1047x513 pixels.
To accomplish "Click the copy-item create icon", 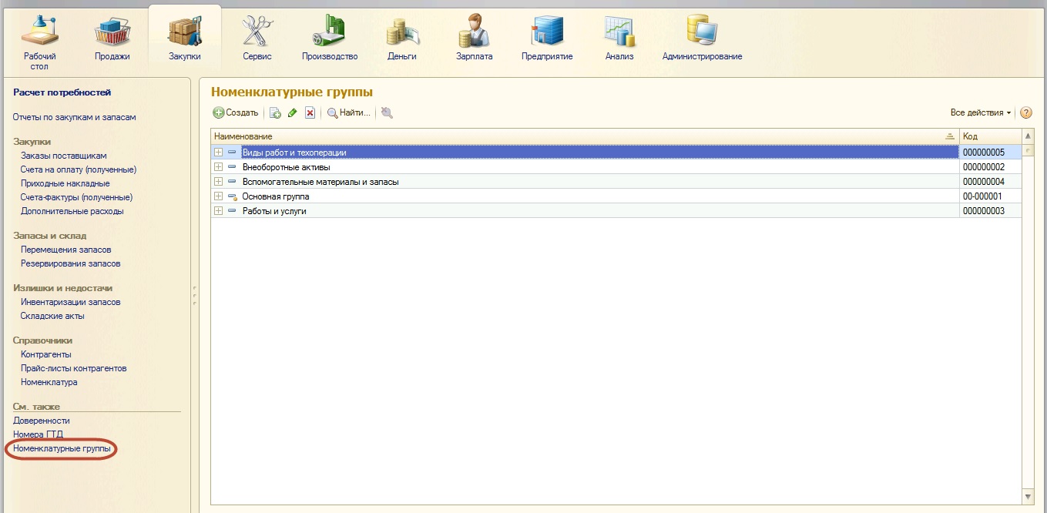I will [x=275, y=113].
